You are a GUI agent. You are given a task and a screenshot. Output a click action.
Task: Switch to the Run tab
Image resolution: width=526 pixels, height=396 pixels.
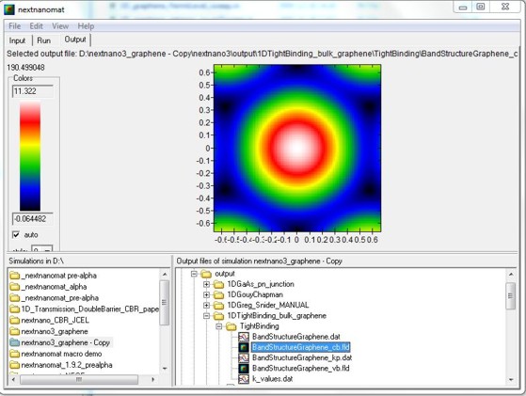[44, 40]
